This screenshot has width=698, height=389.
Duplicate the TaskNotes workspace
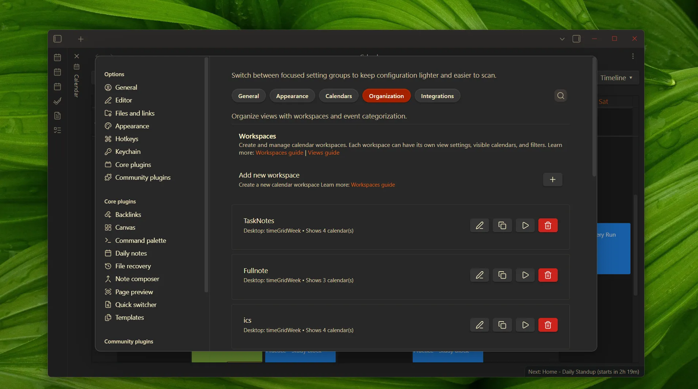click(502, 225)
